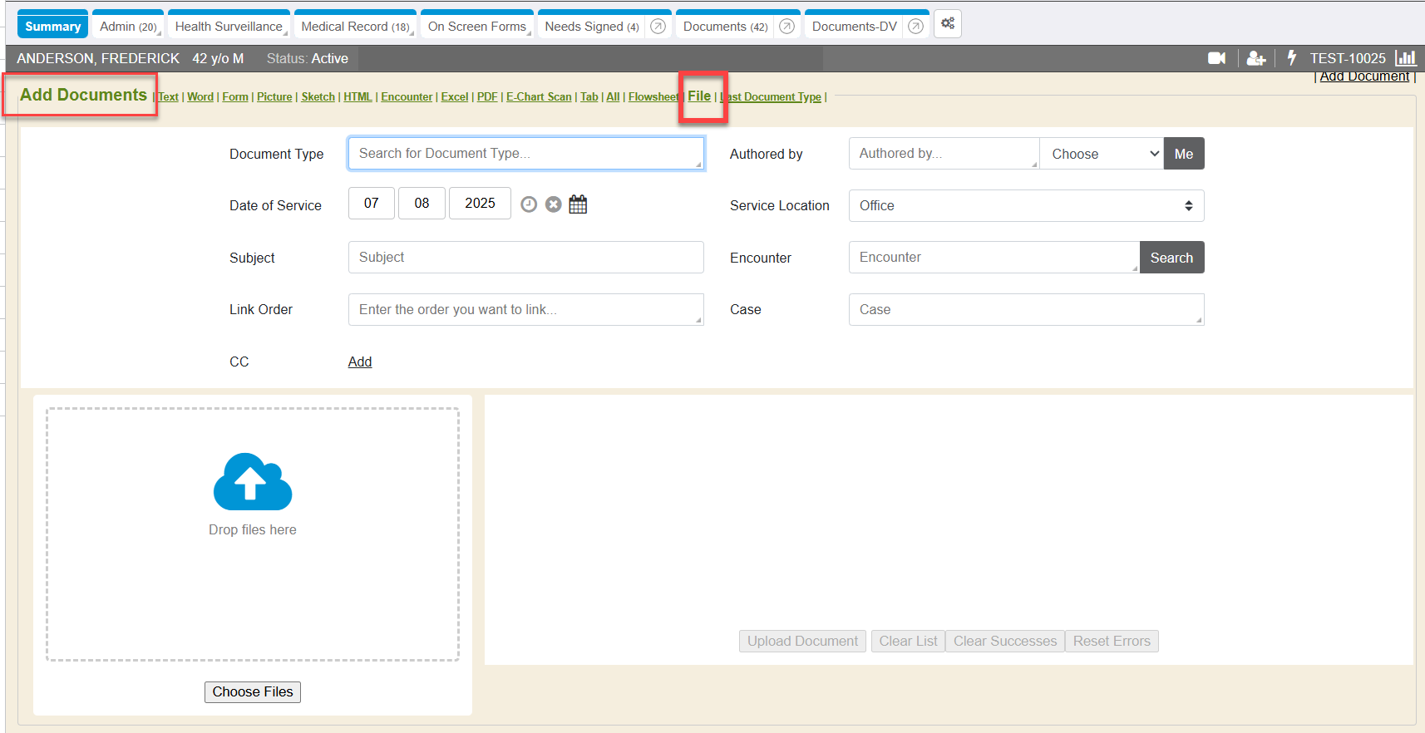Click the Me author button
Screen dimensions: 1425x733
pyautogui.click(x=1184, y=154)
